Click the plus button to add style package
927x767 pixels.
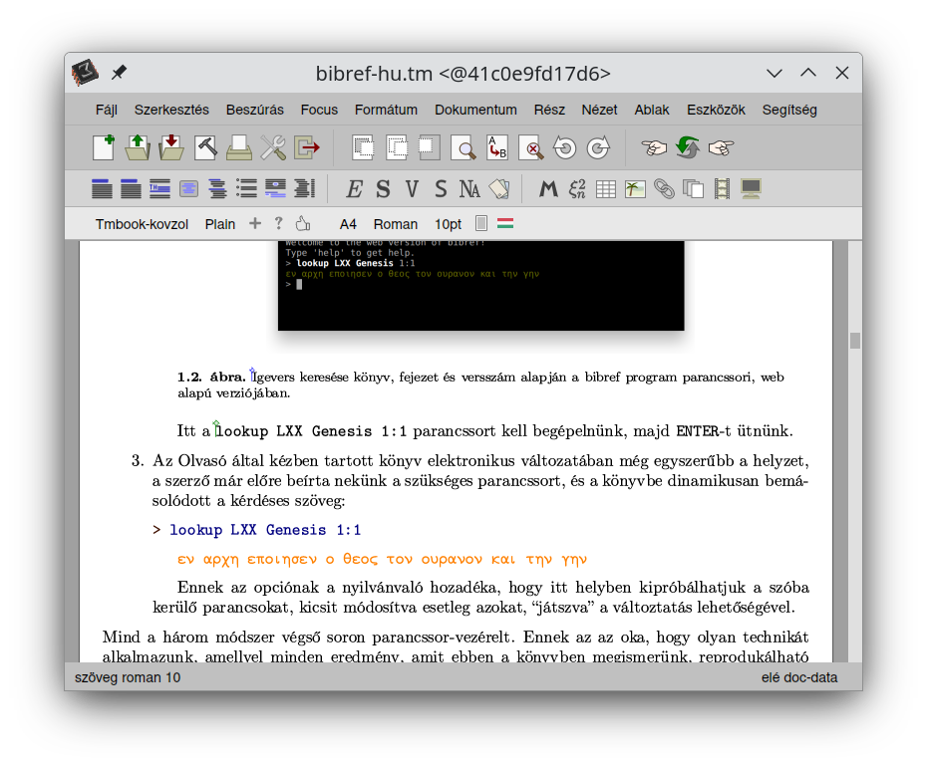click(x=255, y=223)
